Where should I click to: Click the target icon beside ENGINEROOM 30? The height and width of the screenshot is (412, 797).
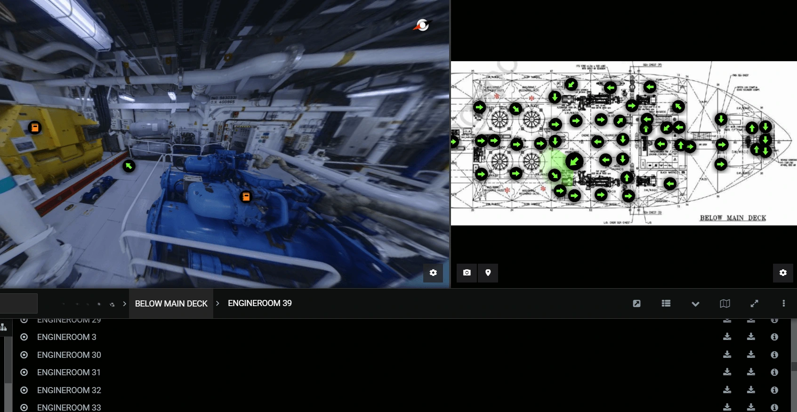24,355
